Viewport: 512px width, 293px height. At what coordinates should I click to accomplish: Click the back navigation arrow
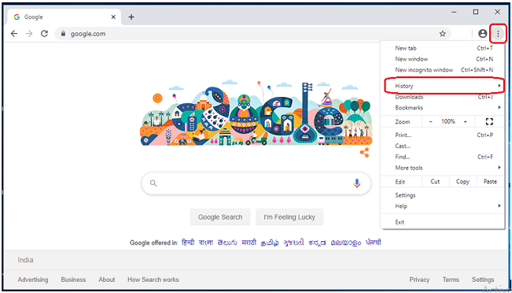pos(13,33)
